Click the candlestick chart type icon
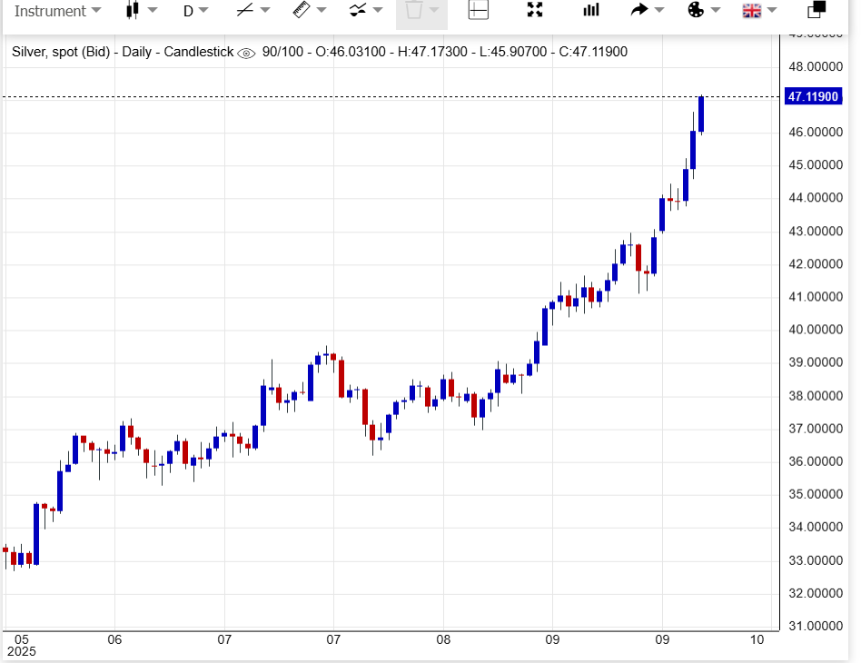Image resolution: width=861 pixels, height=663 pixels. (132, 10)
